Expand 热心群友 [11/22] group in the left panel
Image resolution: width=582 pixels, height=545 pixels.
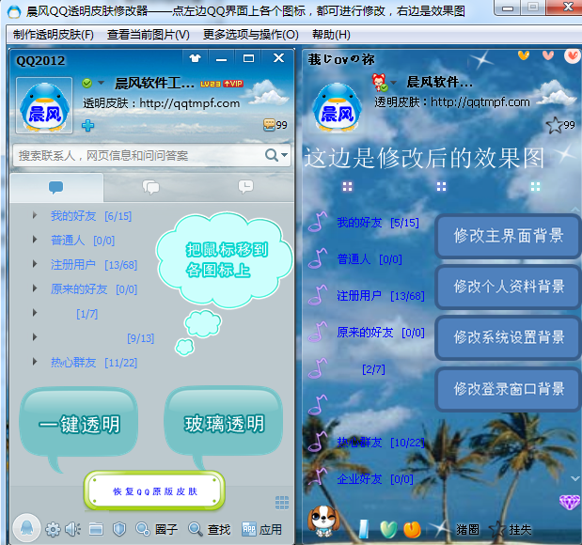[35, 362]
